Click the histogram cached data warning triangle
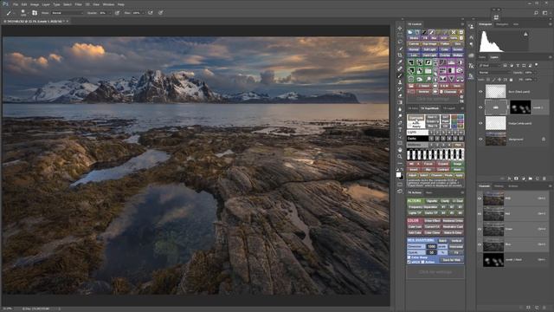The image size is (554, 312). coord(525,35)
